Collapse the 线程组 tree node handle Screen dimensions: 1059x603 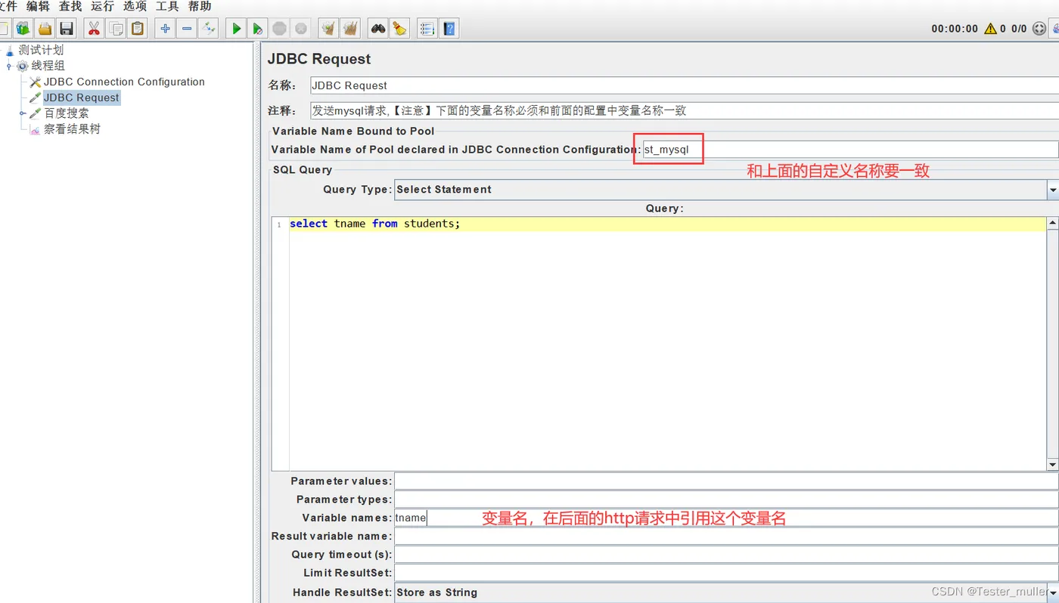pyautogui.click(x=9, y=66)
